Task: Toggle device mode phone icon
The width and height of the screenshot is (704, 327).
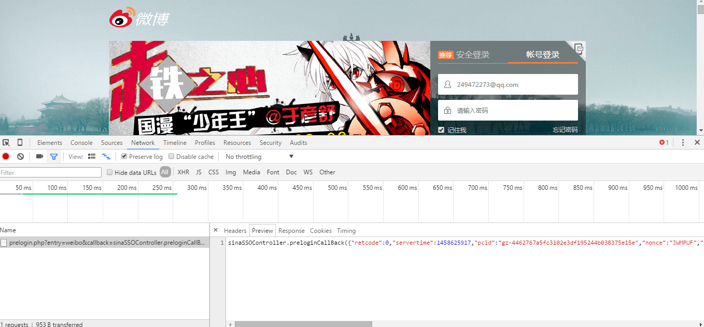Action: coord(20,143)
